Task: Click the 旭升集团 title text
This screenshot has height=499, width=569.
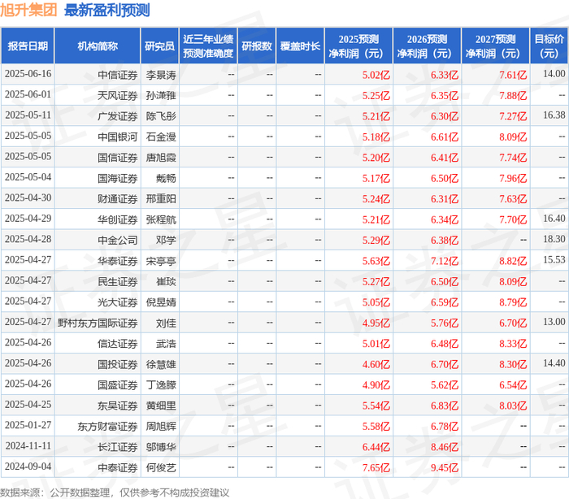Action: (x=28, y=11)
